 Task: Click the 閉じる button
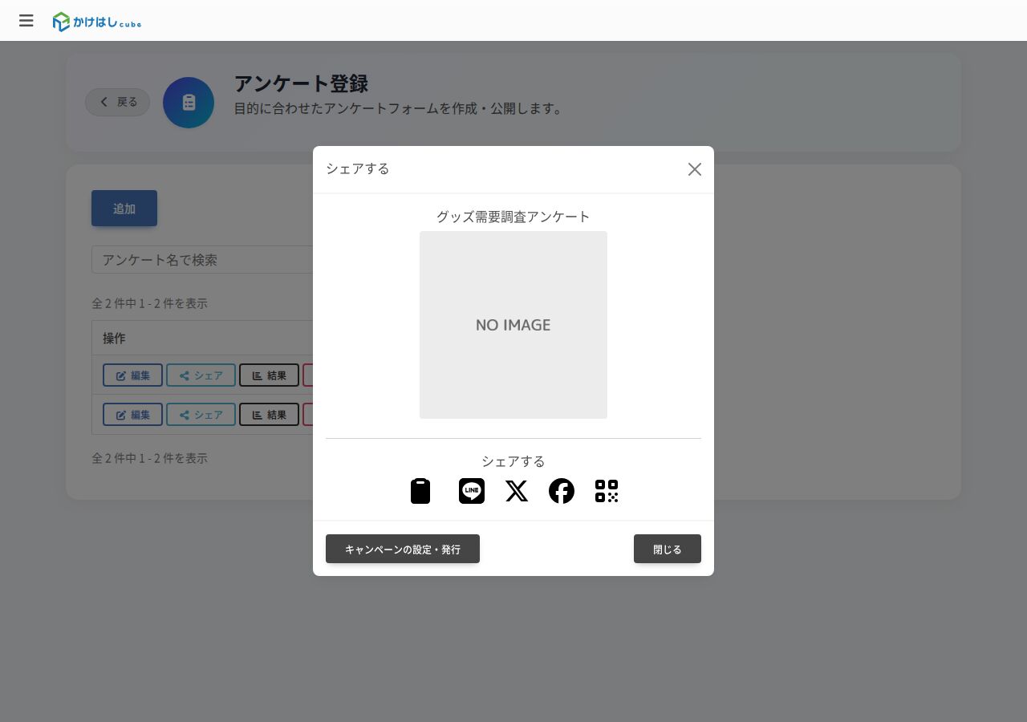tap(668, 549)
